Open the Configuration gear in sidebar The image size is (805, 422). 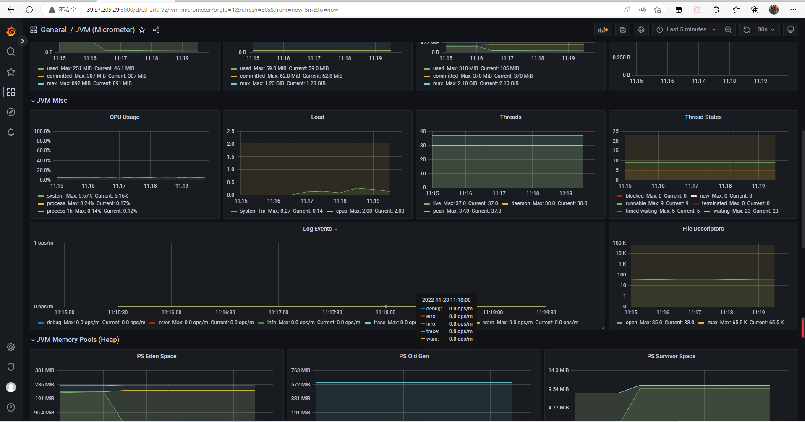[x=11, y=347]
